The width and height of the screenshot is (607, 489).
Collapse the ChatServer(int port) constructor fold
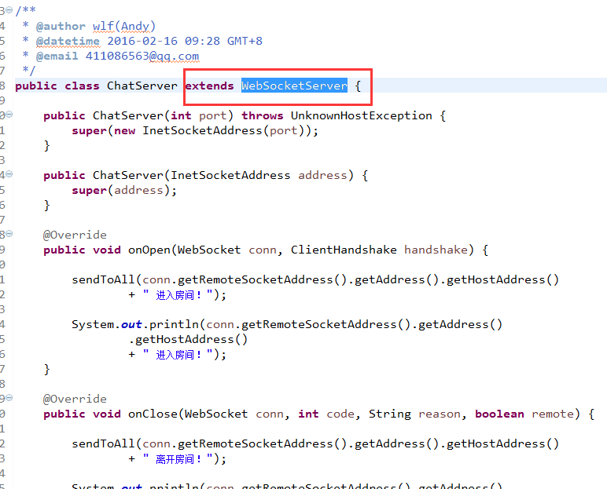pos(9,115)
